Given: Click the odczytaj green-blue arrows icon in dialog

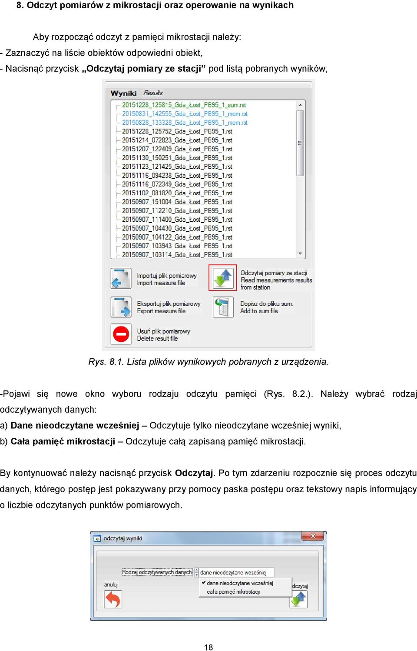Looking at the screenshot, I should pos(298,600).
